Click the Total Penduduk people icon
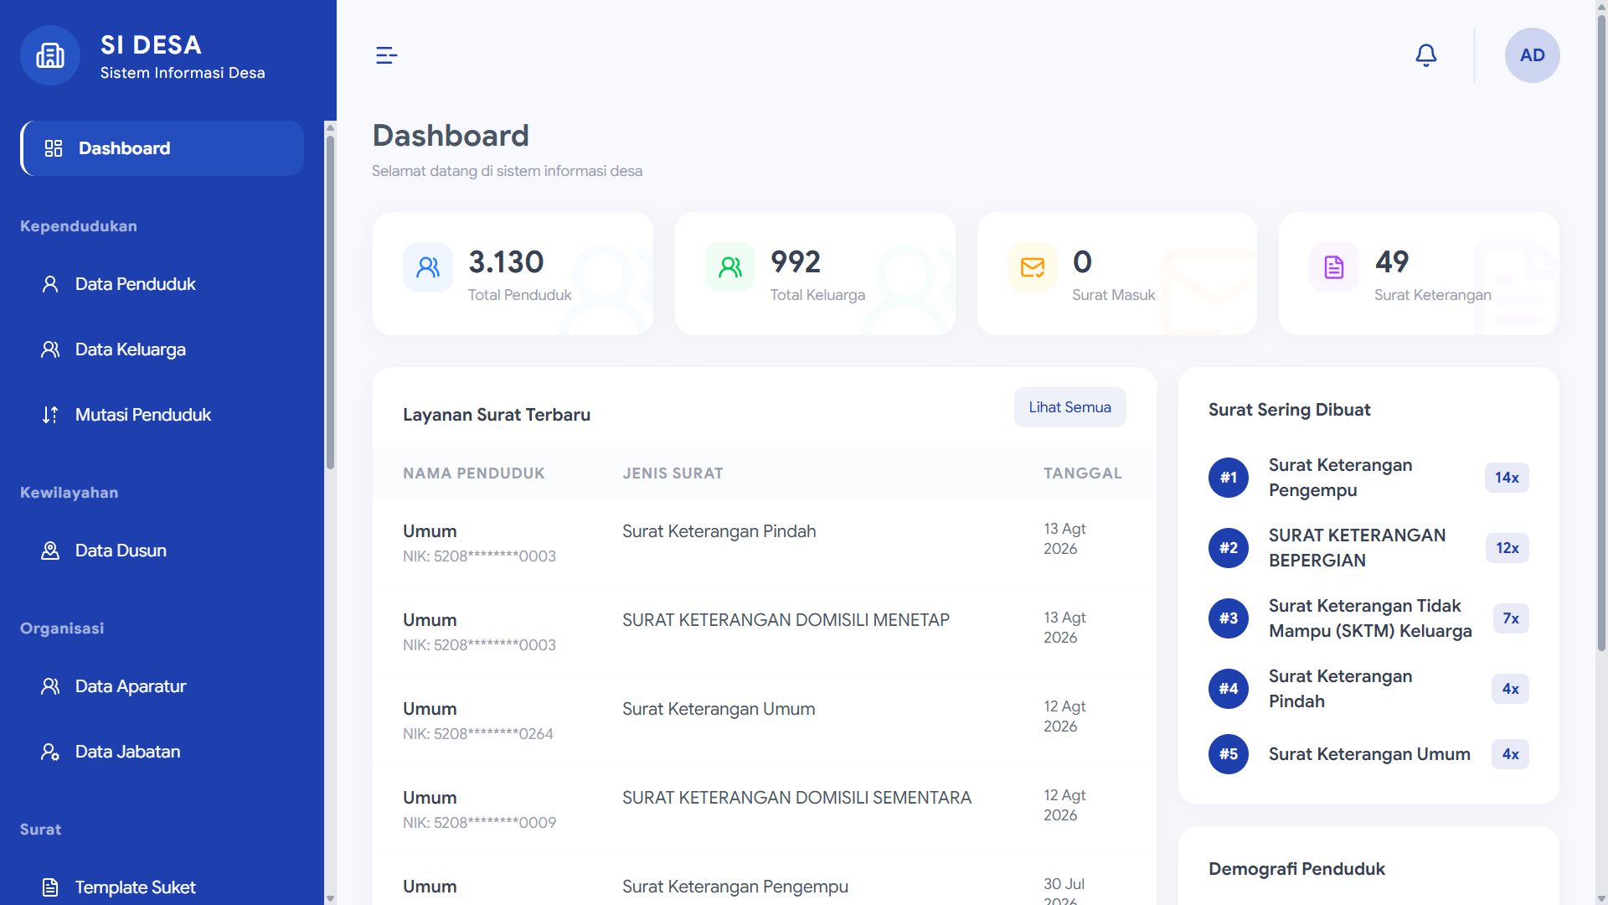The width and height of the screenshot is (1608, 905). coord(428,267)
